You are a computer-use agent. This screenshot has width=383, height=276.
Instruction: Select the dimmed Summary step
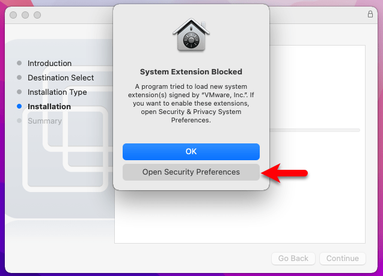click(x=44, y=121)
